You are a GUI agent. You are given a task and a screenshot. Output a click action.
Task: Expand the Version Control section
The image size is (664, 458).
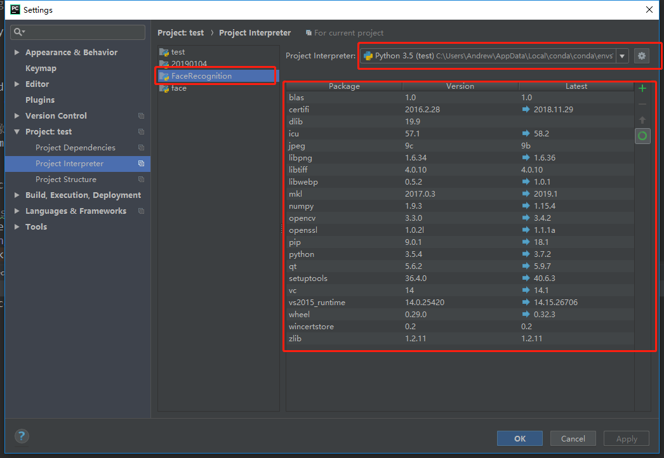pos(17,115)
